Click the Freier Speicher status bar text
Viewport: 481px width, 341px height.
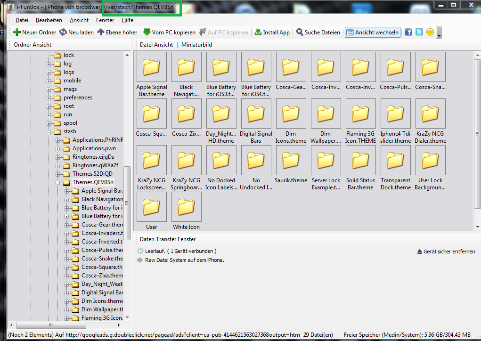(407, 335)
